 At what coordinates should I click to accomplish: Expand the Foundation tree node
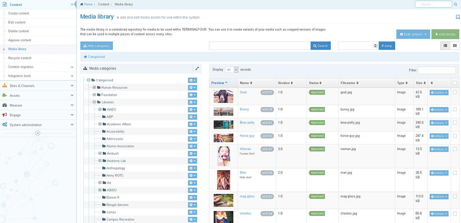click(x=95, y=95)
